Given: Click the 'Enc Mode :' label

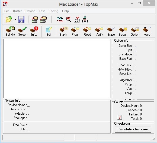Looking at the screenshot, I should tap(126, 54).
